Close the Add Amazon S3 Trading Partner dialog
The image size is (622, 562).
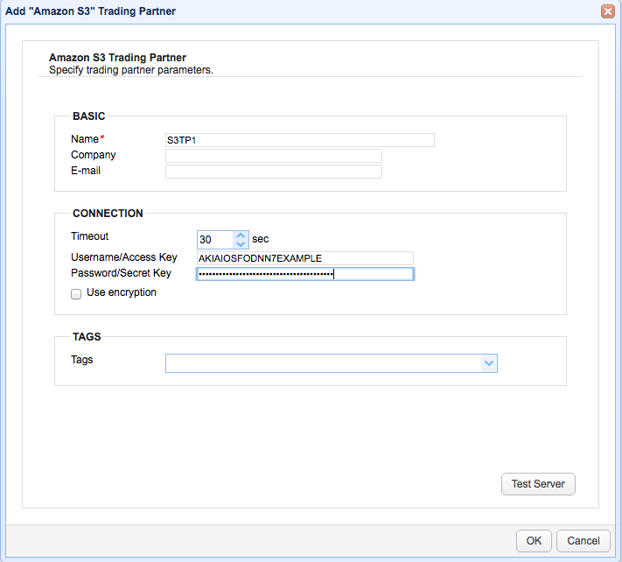pos(607,11)
